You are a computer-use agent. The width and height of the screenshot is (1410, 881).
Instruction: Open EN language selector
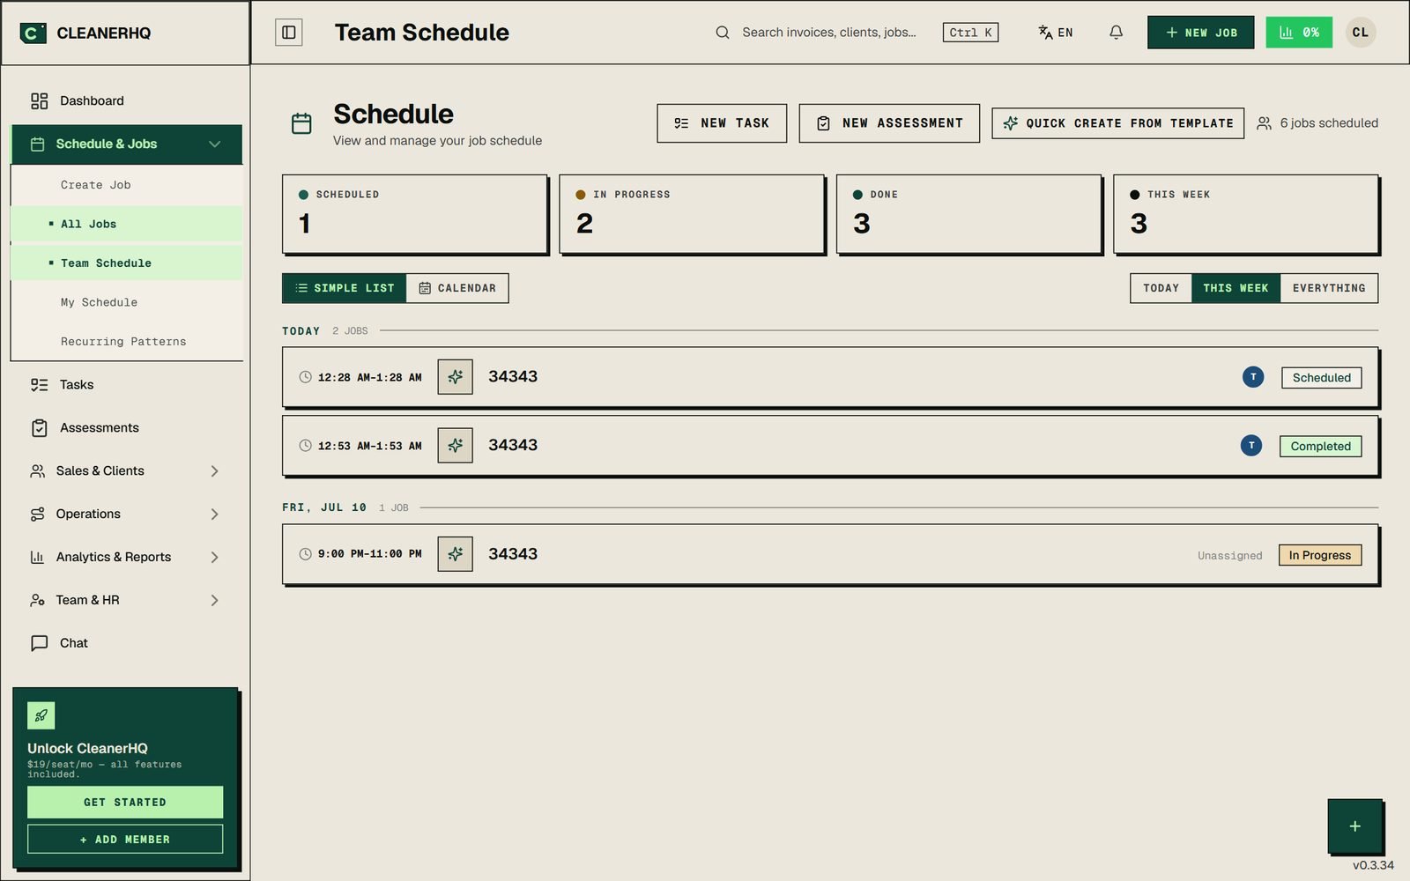[x=1056, y=33]
